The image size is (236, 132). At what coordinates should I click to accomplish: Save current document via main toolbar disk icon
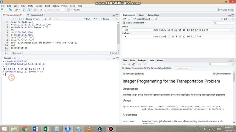24,10
